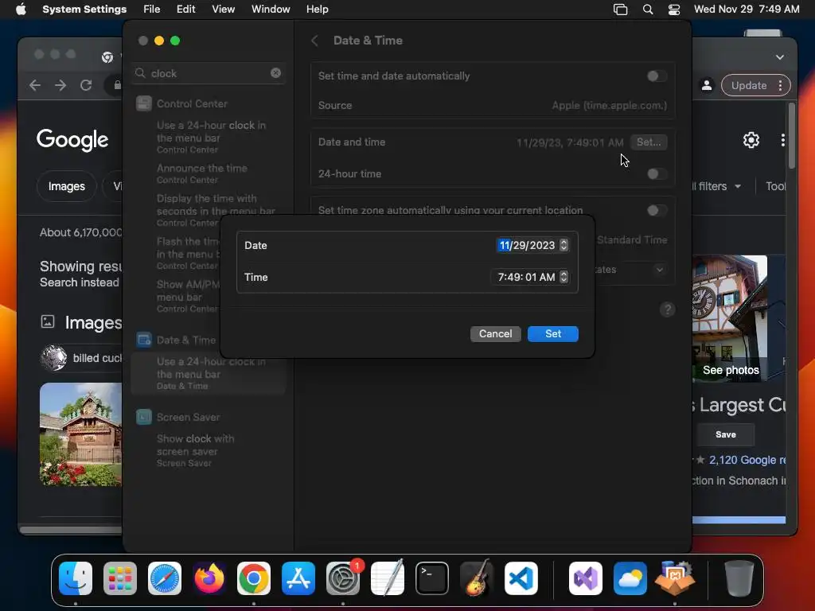
Task: Click Save button in Chrome panel
Action: coord(726,434)
